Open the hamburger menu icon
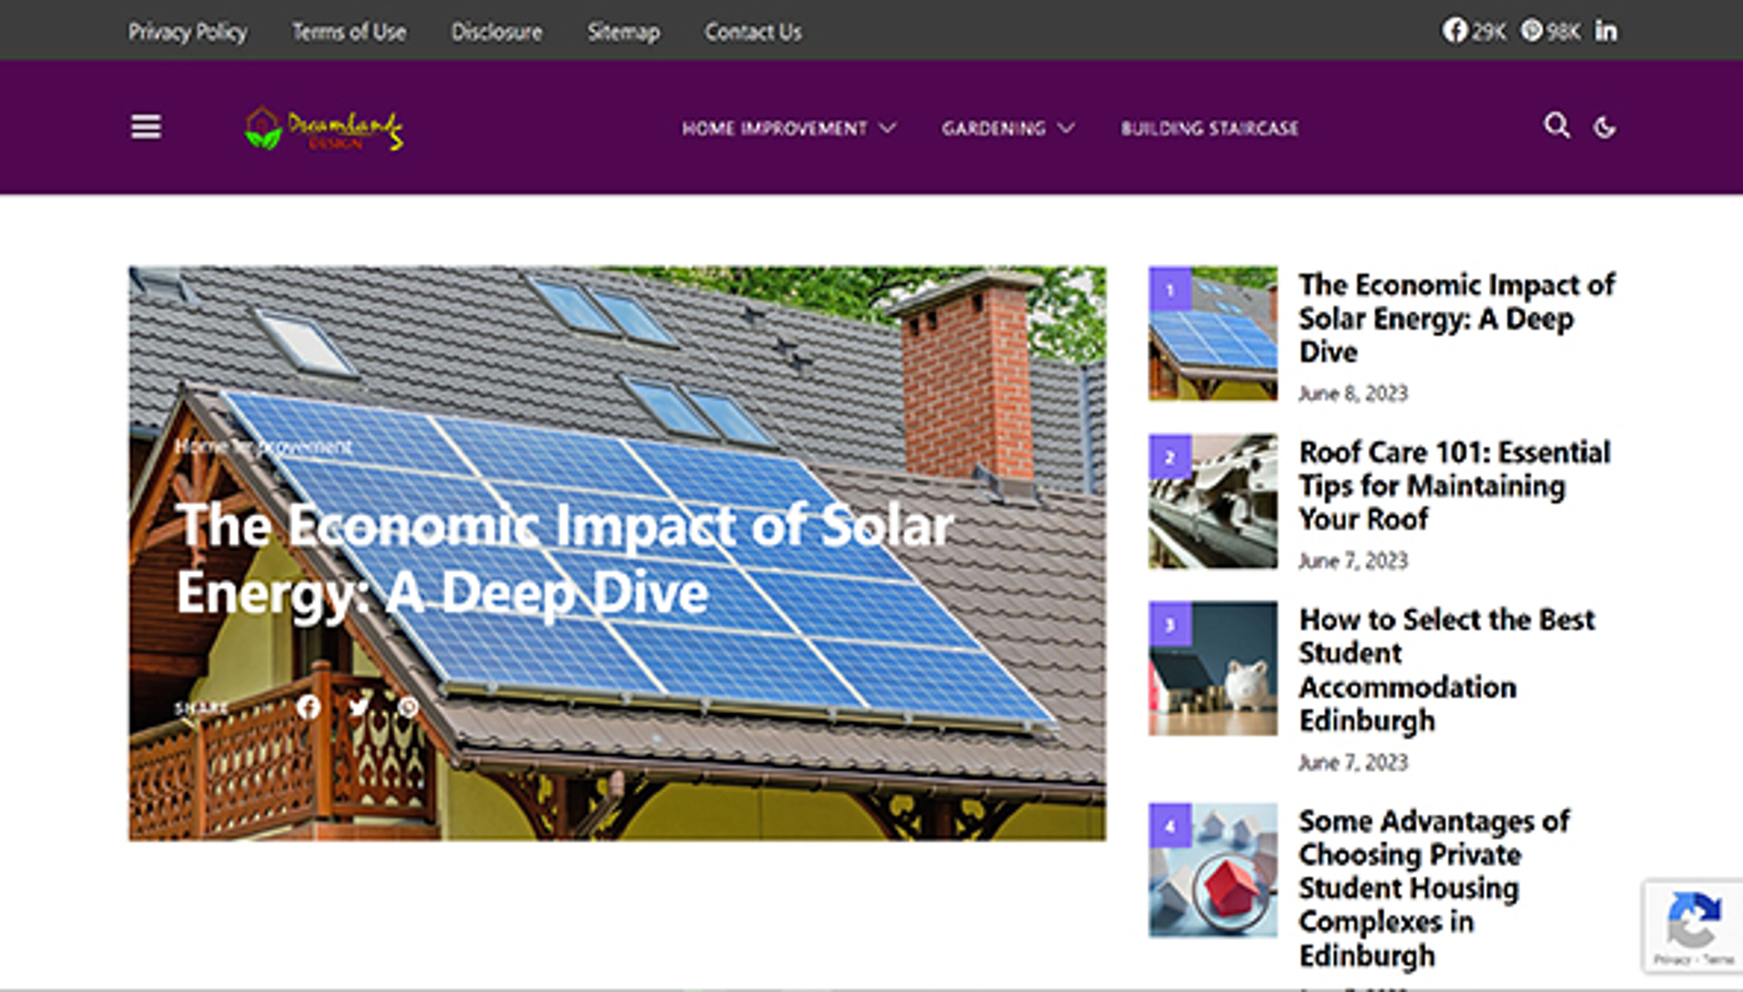The height and width of the screenshot is (992, 1743). (x=146, y=127)
